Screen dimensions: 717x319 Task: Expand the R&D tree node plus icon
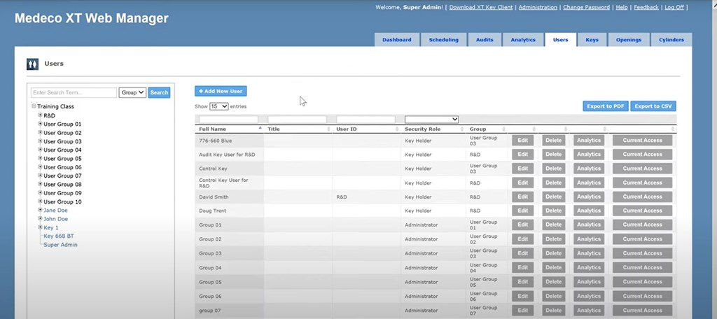[x=40, y=115]
